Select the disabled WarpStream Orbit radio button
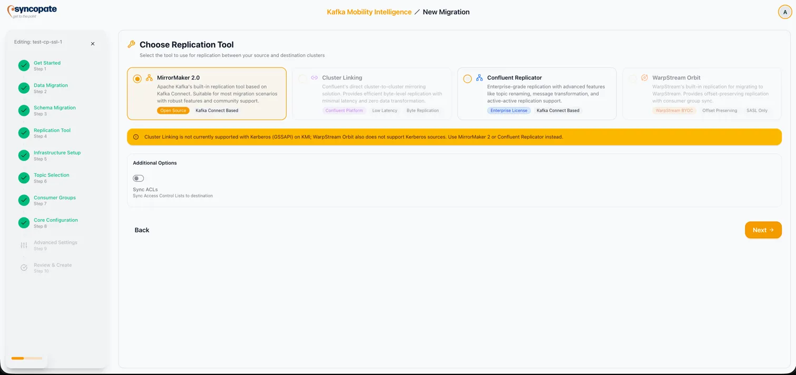The height and width of the screenshot is (375, 796). point(632,78)
